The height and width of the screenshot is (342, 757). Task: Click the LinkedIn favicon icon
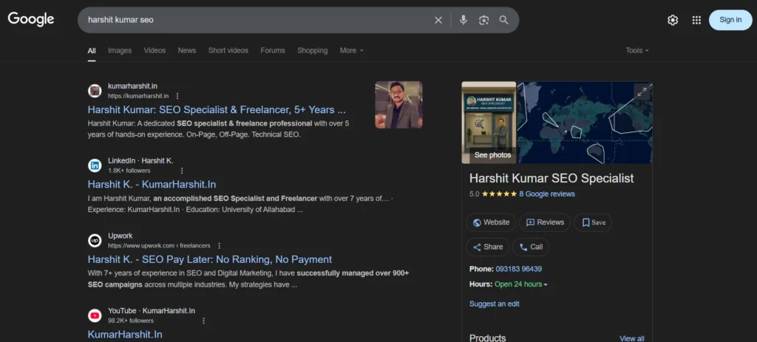[x=95, y=165]
